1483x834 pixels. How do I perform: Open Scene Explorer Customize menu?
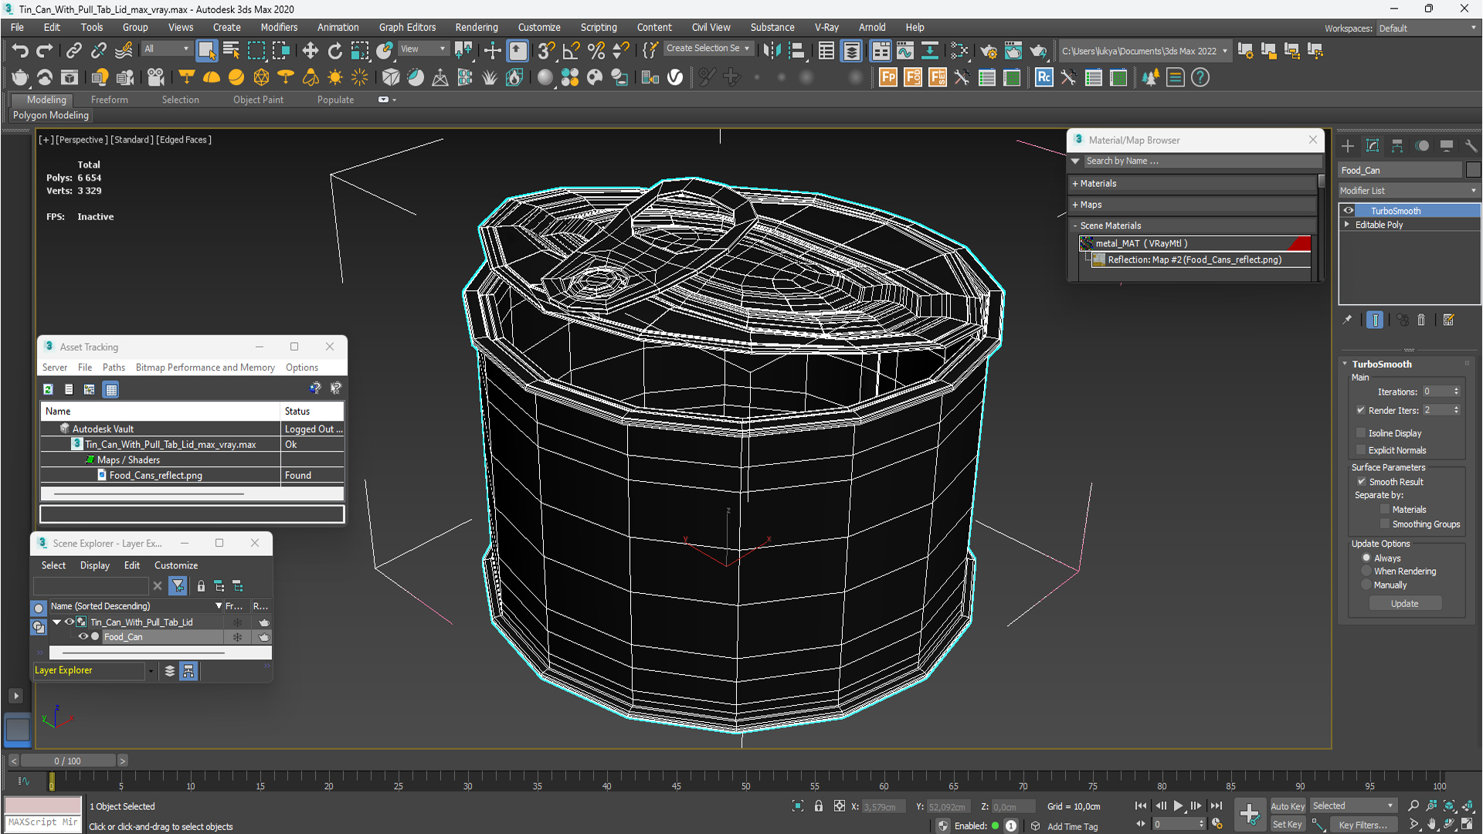pyautogui.click(x=176, y=565)
